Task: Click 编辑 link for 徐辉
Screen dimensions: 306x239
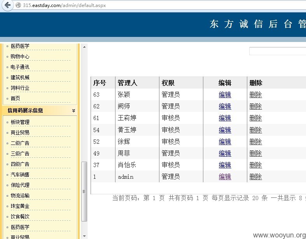Action: click(x=225, y=141)
